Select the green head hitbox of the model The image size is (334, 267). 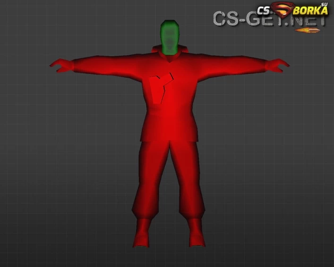[170, 37]
